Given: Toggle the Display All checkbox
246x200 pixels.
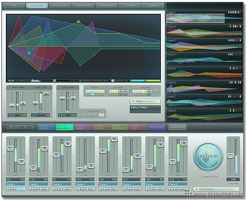Looking at the screenshot, I should (x=113, y=80).
